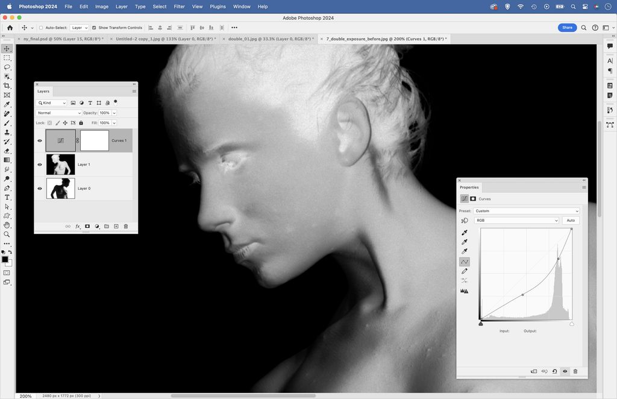Select the Clone Stamp tool
617x399 pixels.
[7, 132]
